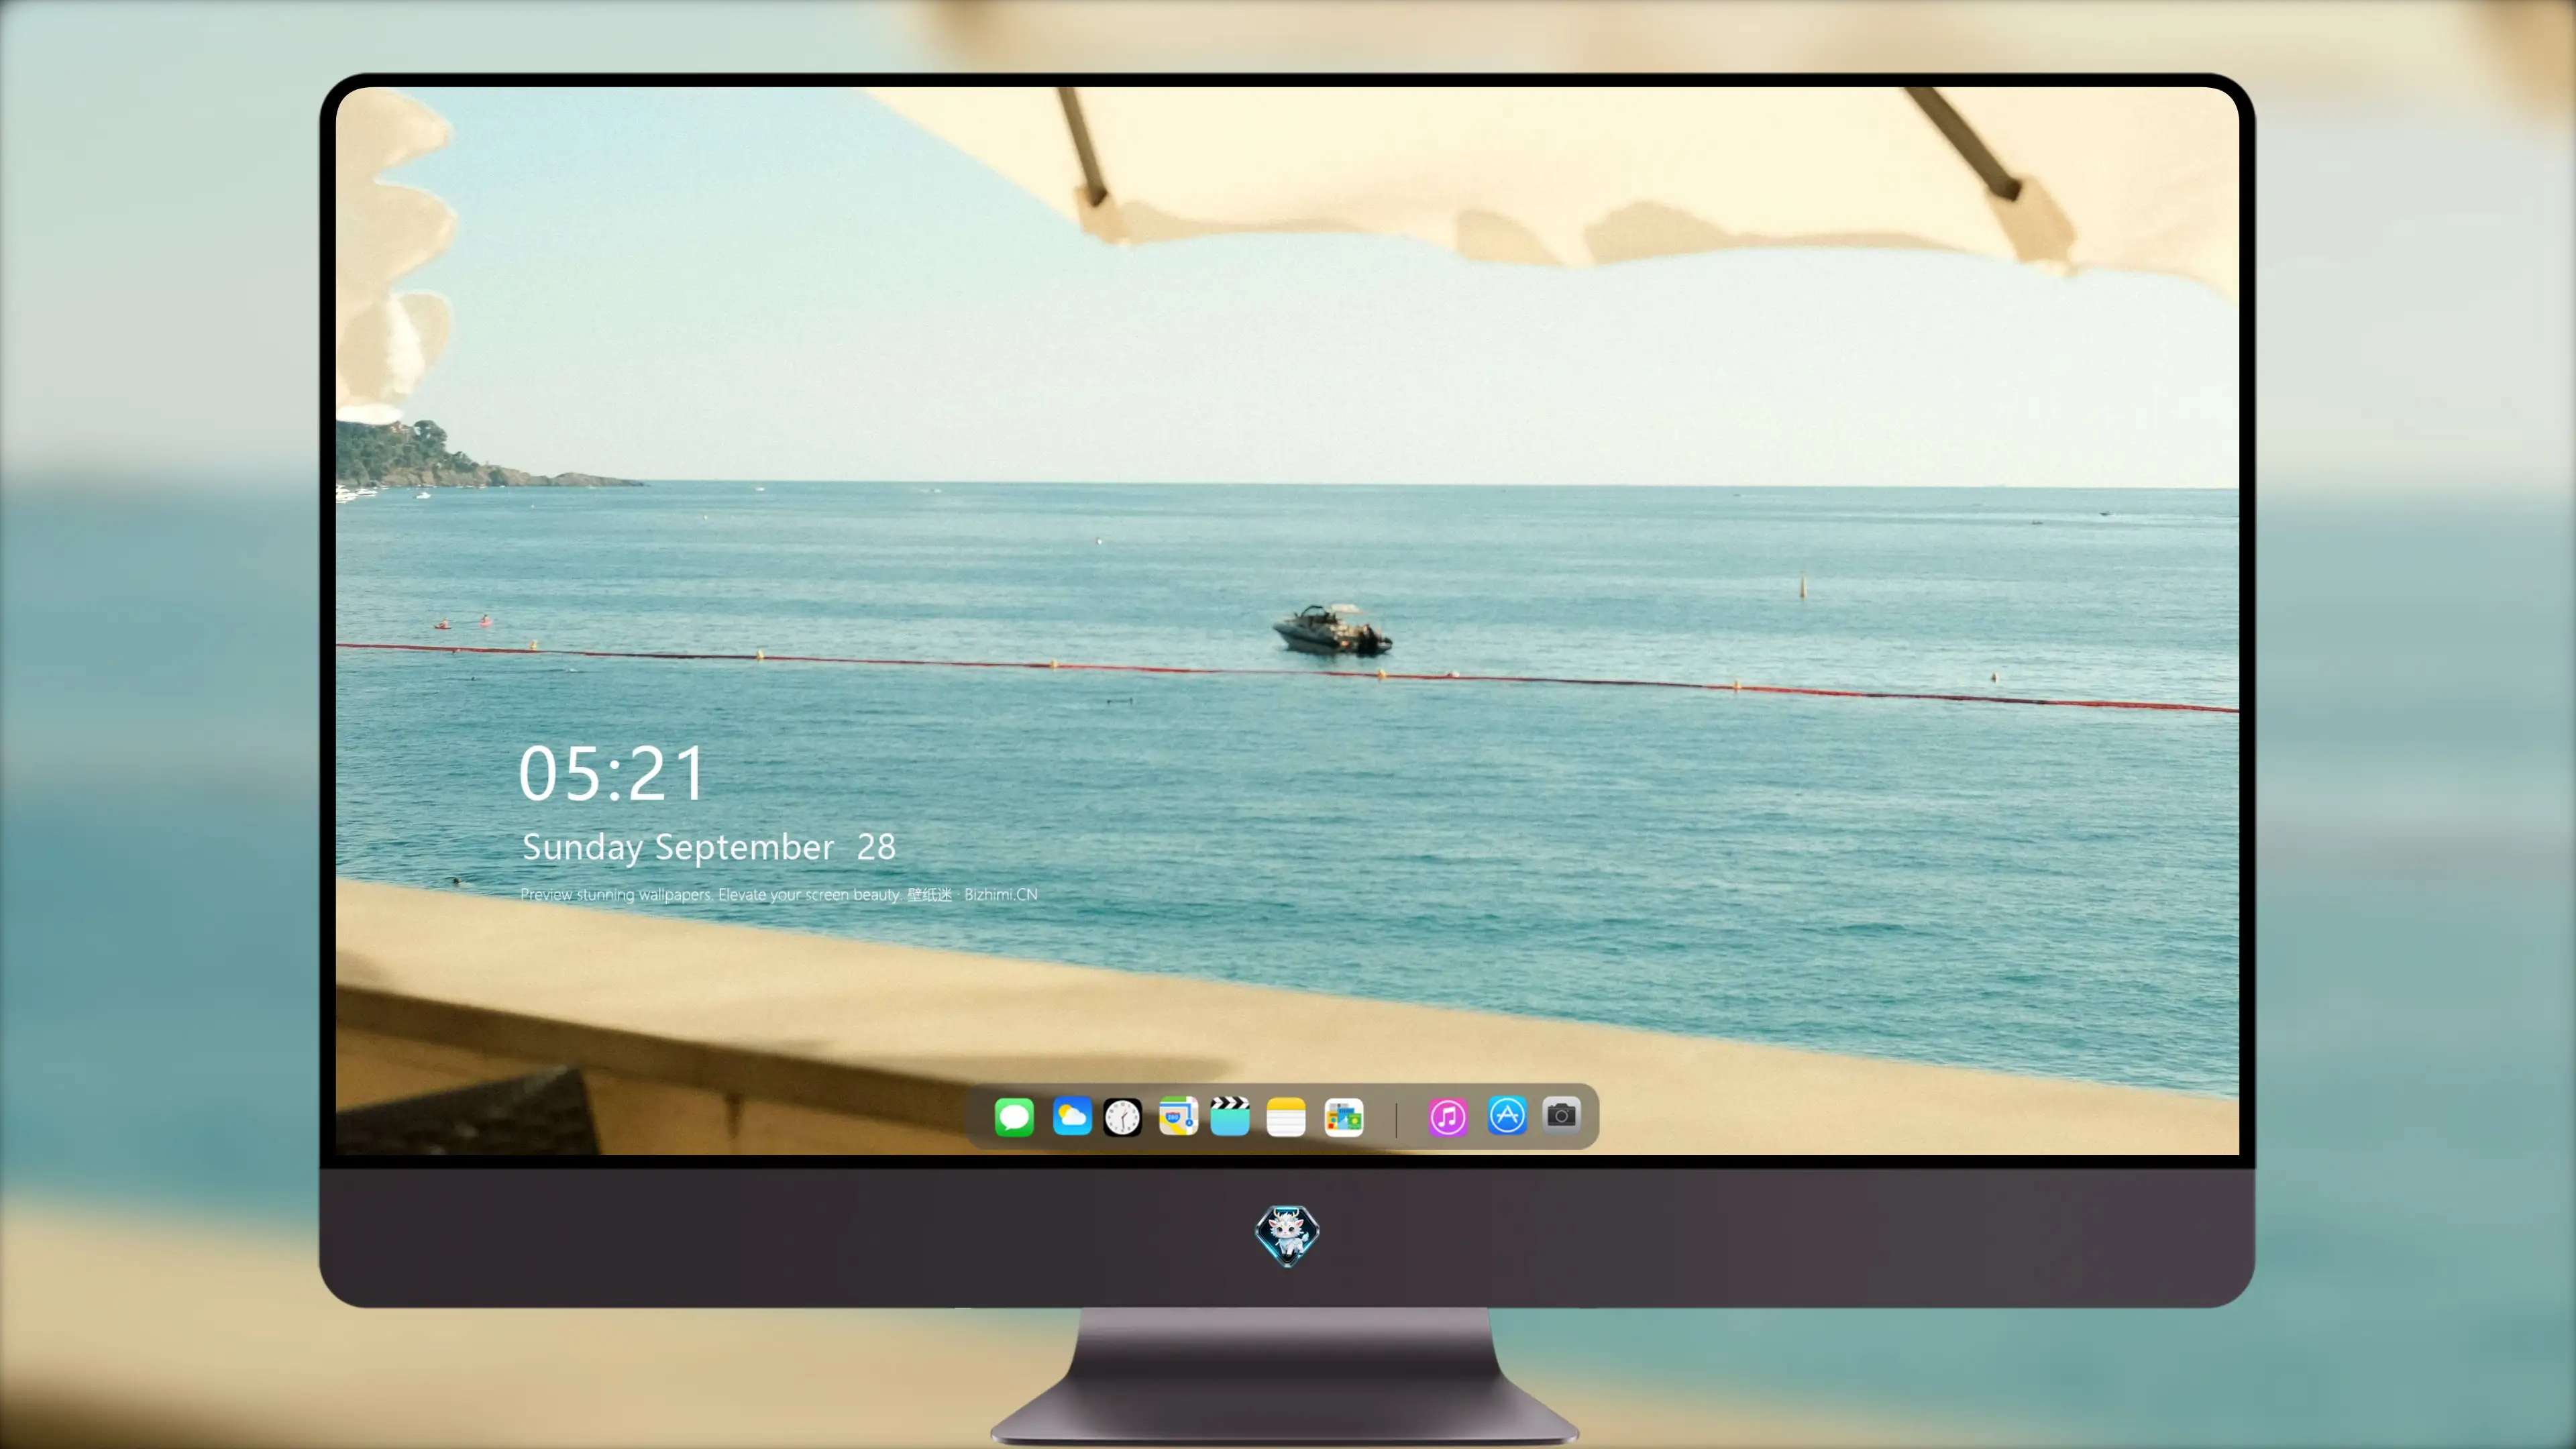
Task: Open the Passbook app in the dock
Action: click(1344, 1117)
